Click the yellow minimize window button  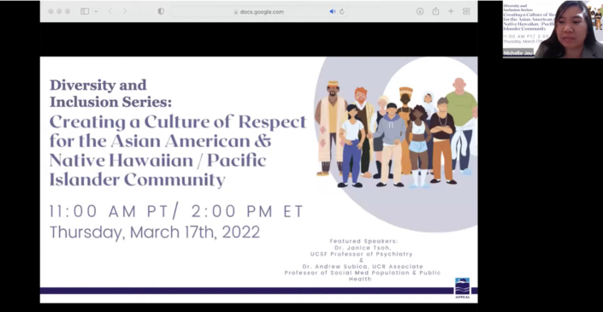[x=59, y=11]
